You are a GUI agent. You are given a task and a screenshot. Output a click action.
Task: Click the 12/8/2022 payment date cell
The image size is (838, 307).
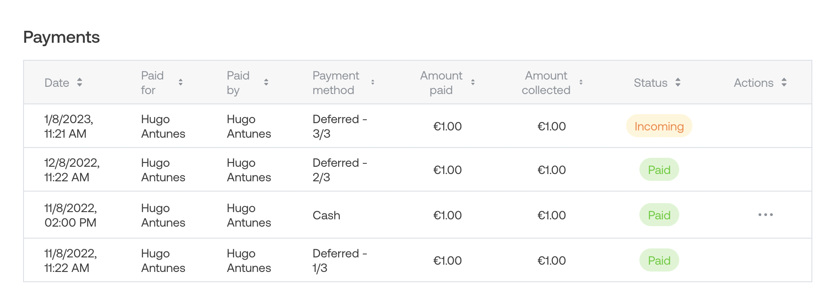click(x=72, y=170)
